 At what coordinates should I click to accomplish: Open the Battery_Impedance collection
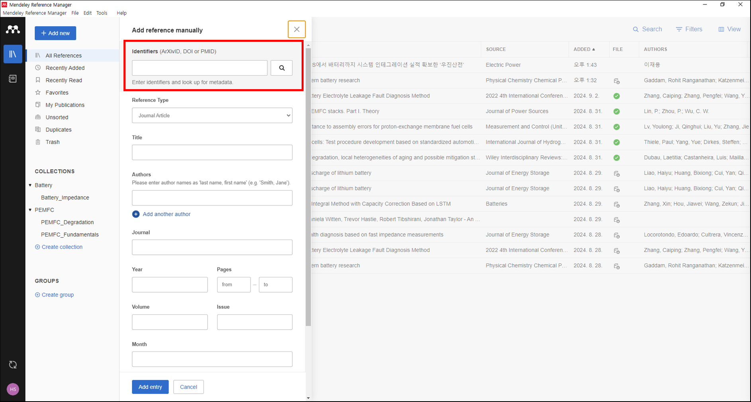tap(65, 197)
